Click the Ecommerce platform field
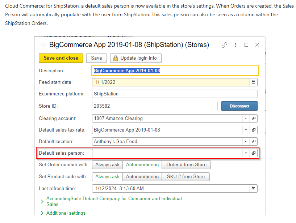296x223 pixels. tap(175, 94)
